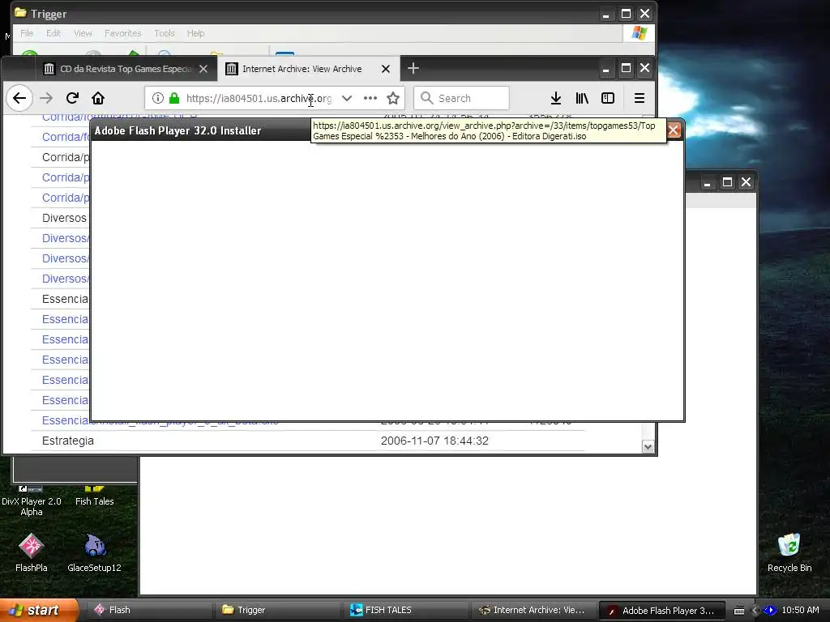The image size is (830, 622).
Task: Open the Edit menu in Trigger window
Action: (53, 33)
